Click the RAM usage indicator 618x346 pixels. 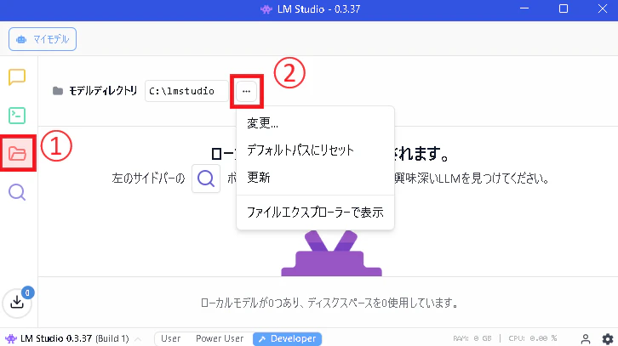[472, 338]
